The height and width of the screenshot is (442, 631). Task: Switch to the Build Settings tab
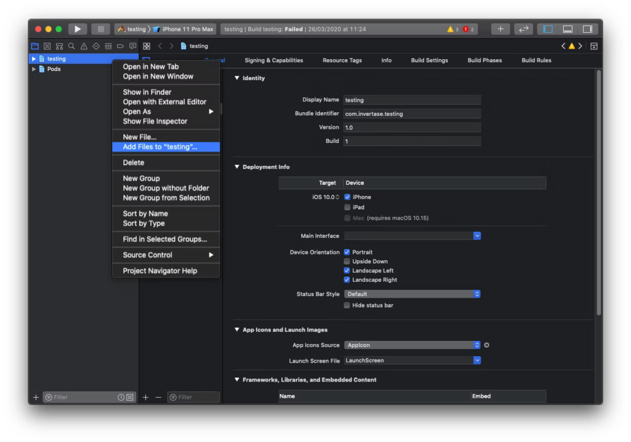coord(429,60)
